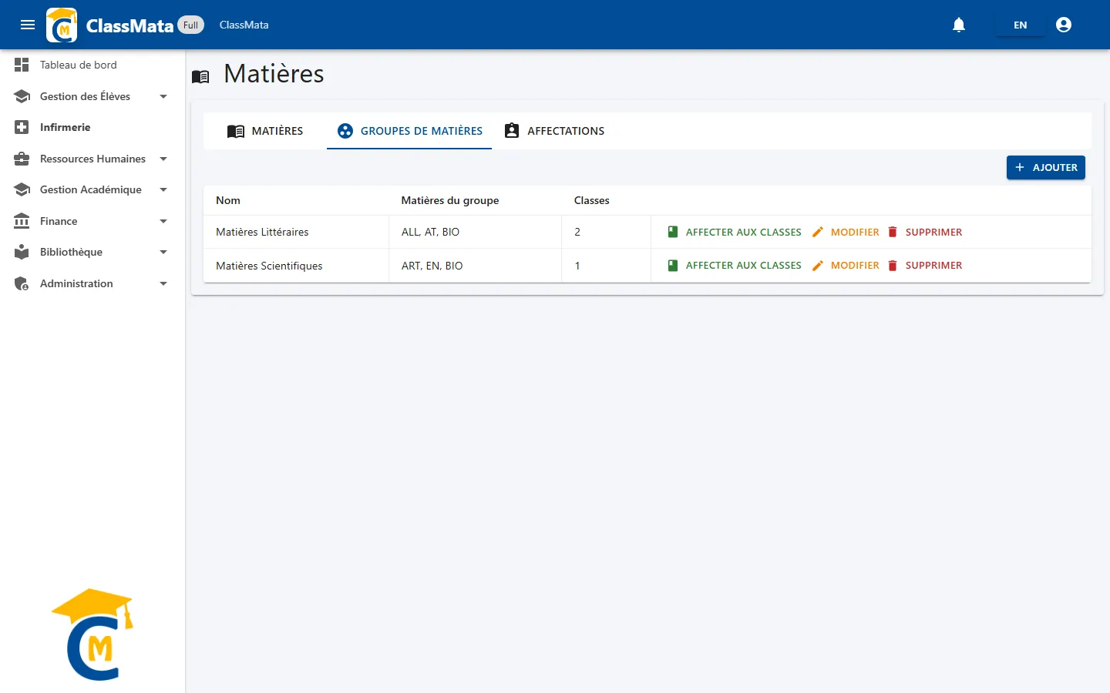Click the trash icon for Matières Scientifiques

tap(893, 266)
